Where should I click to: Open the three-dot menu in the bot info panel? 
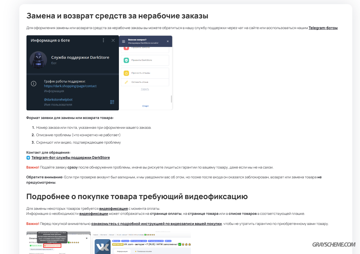(x=103, y=40)
